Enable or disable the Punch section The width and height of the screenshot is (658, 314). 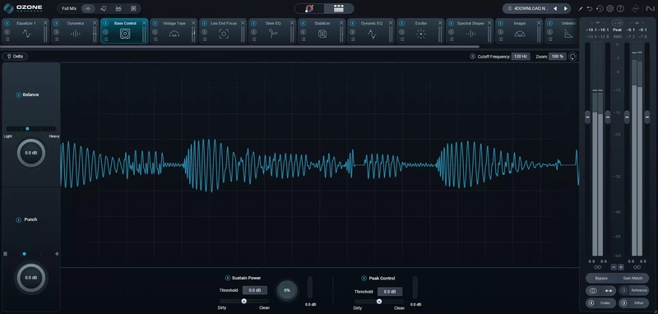coord(18,219)
